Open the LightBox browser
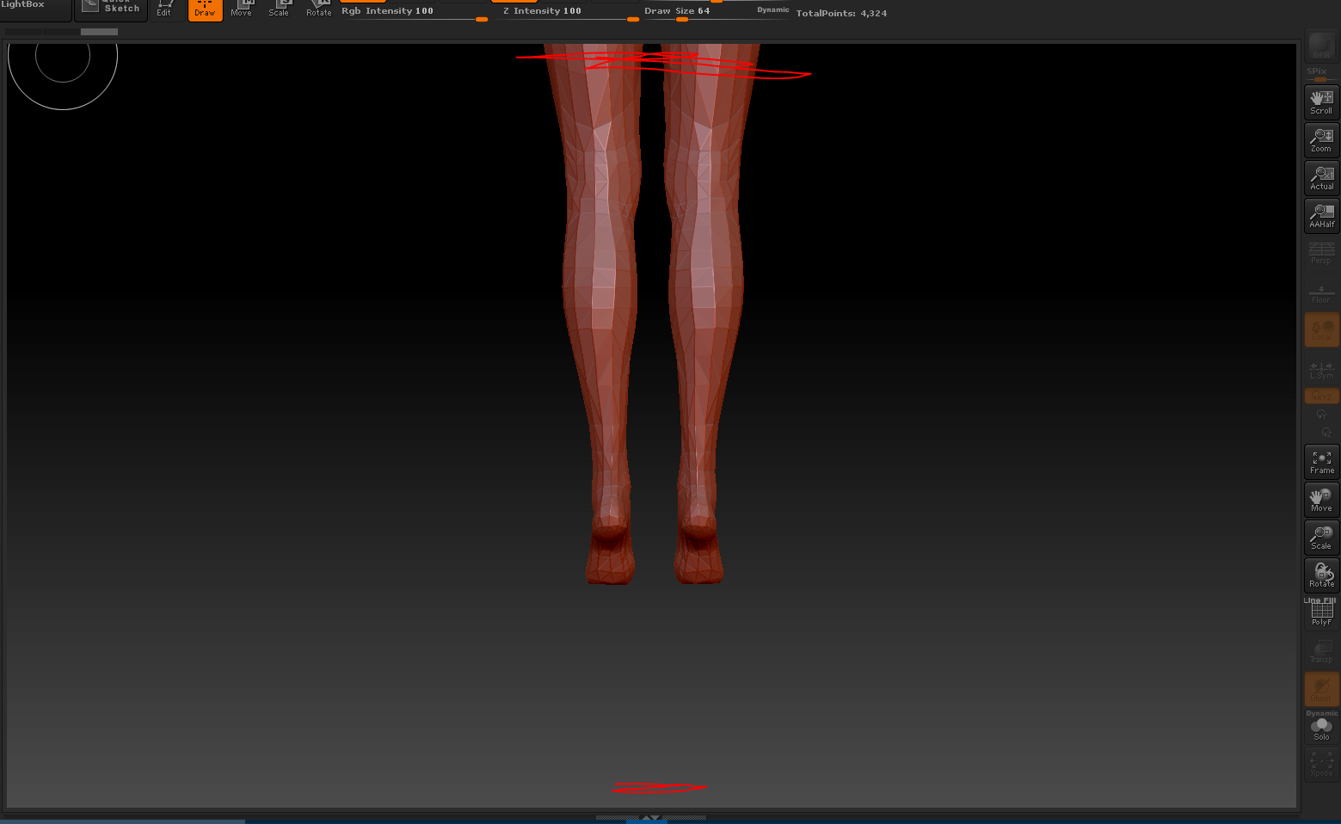The width and height of the screenshot is (1341, 824). (x=26, y=6)
